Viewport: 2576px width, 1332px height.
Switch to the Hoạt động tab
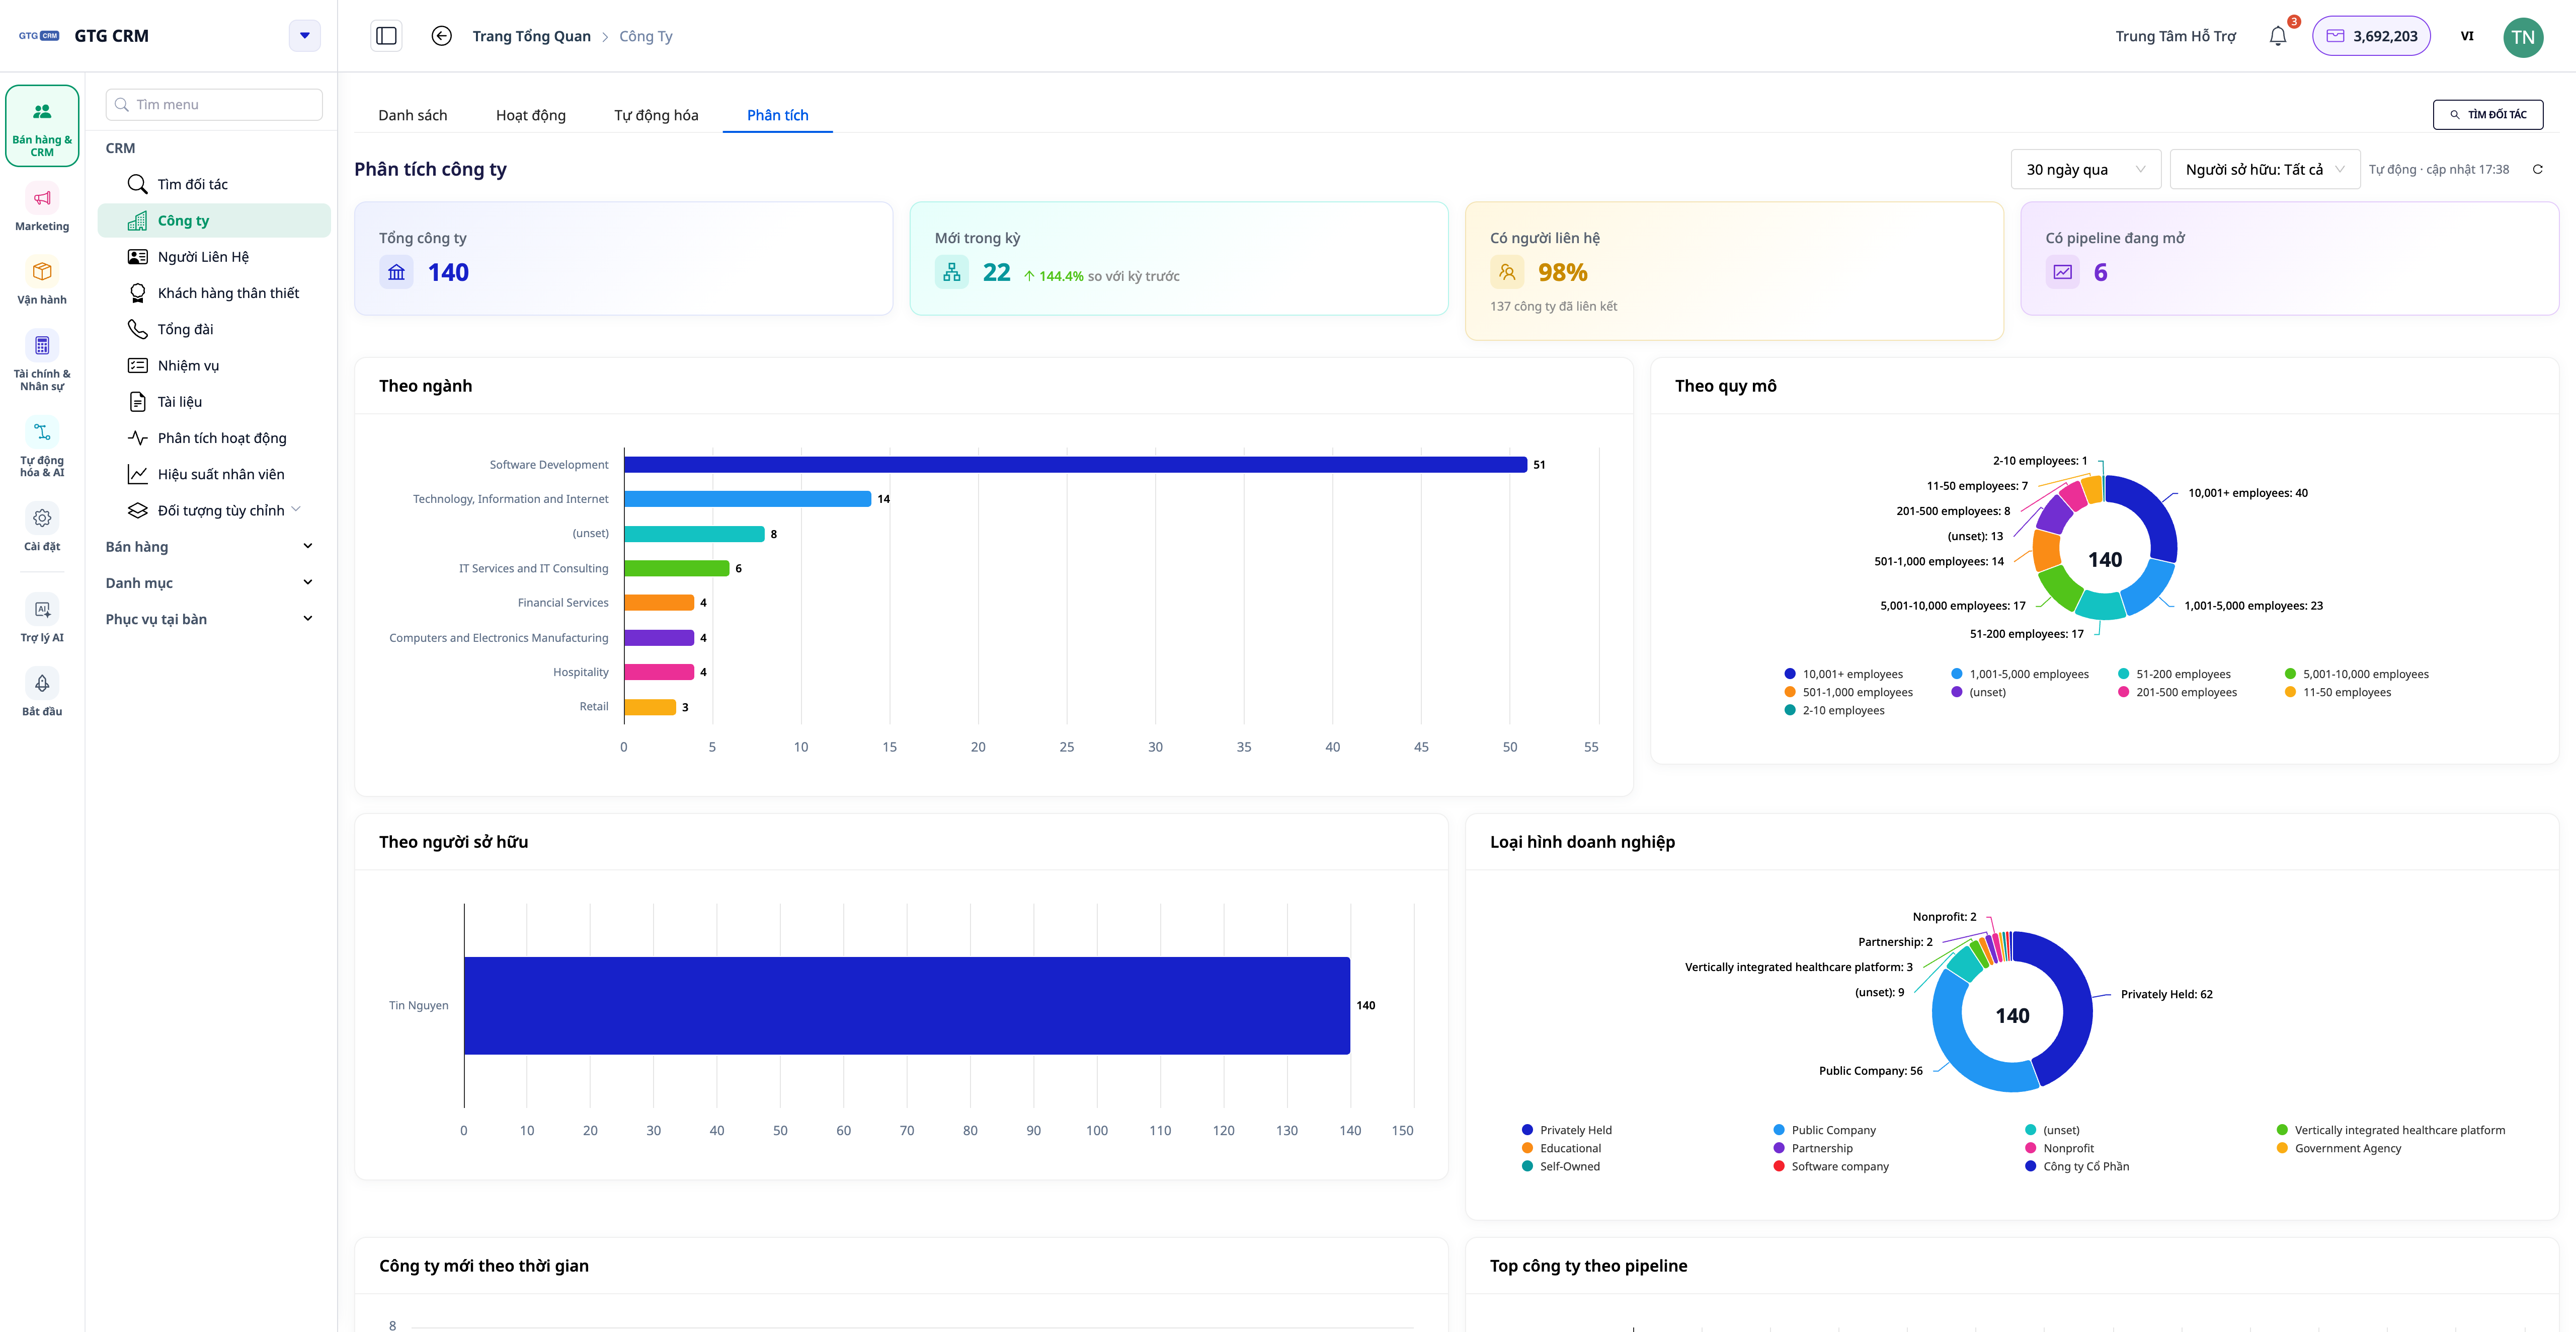point(530,115)
